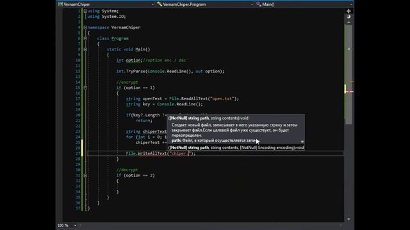410x230 pixels.
Task: Click "using System.IO;" on line 2
Action: click(x=106, y=17)
